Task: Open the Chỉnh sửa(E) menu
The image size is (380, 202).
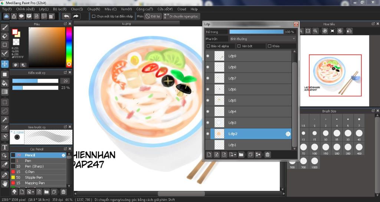Action: 25,9
